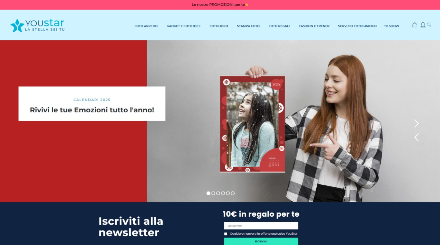Navigate to Servizio Fotografico

[x=357, y=26]
